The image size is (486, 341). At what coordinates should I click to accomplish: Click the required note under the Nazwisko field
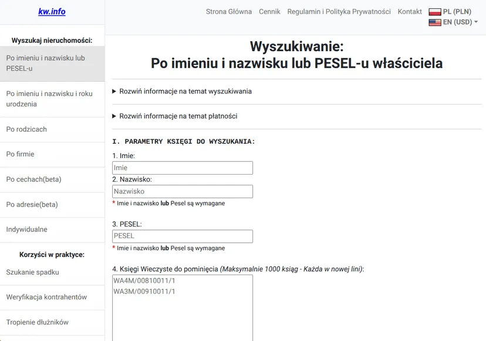[x=168, y=203]
